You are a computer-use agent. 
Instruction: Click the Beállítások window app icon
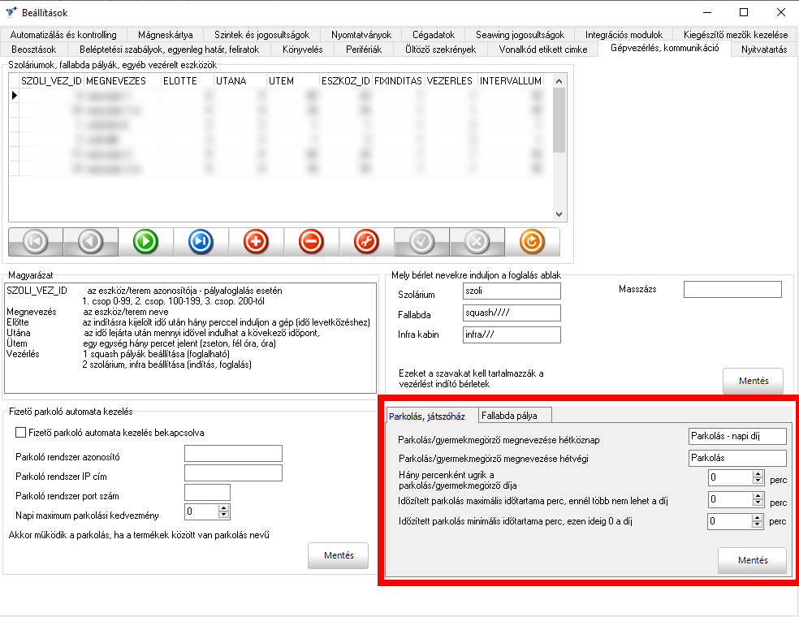click(11, 12)
